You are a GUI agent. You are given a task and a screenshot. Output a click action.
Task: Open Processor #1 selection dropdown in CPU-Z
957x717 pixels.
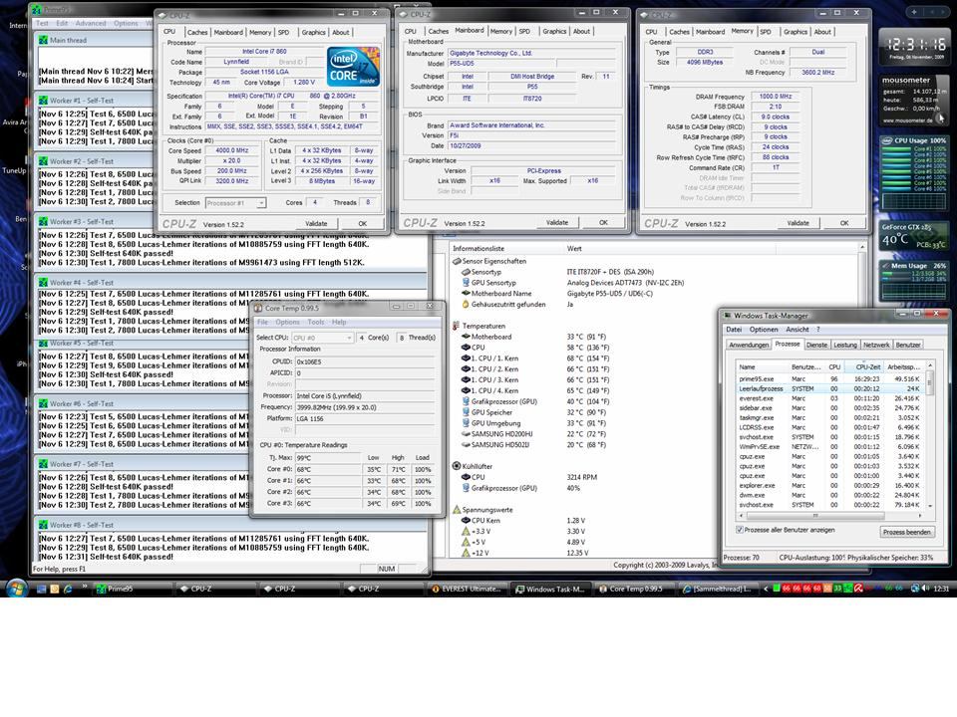[x=235, y=203]
